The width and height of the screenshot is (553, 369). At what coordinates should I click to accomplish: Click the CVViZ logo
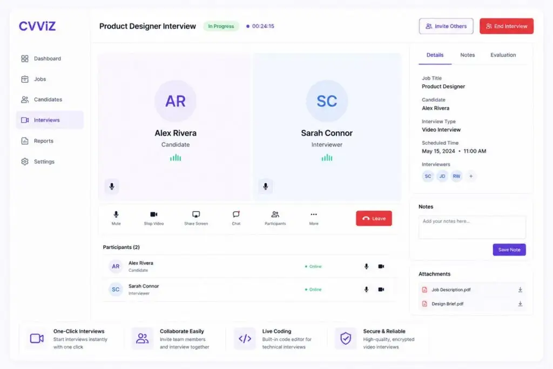pos(37,26)
